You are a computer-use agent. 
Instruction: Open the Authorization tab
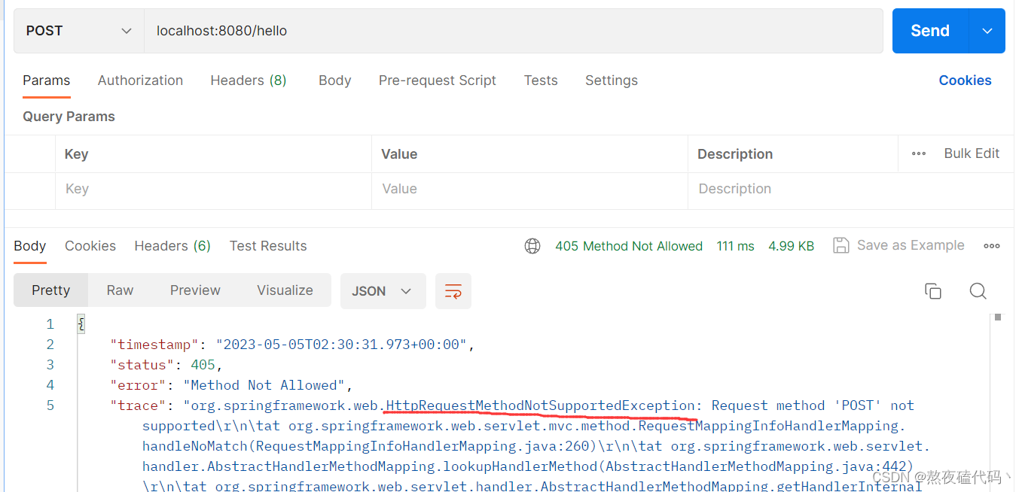[x=140, y=80]
